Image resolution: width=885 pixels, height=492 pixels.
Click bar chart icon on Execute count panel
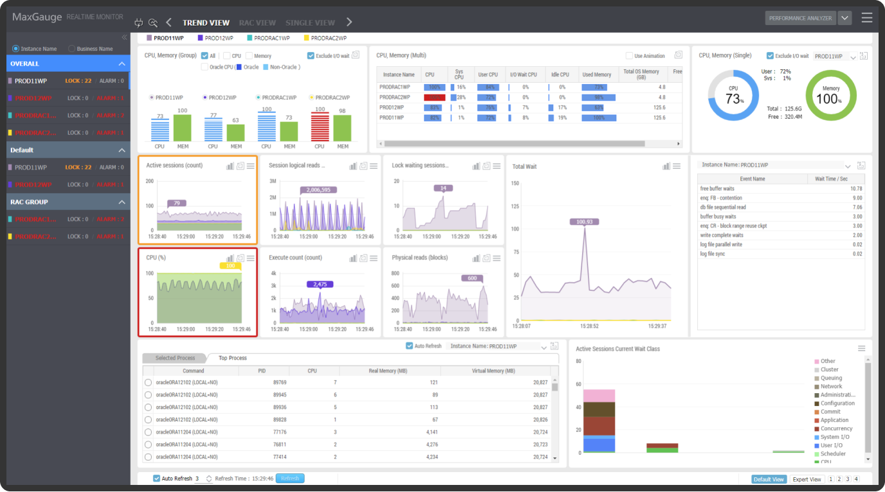353,258
